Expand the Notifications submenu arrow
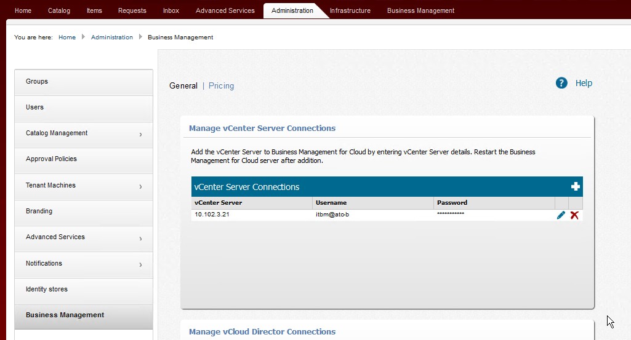The height and width of the screenshot is (340, 631). 140,264
